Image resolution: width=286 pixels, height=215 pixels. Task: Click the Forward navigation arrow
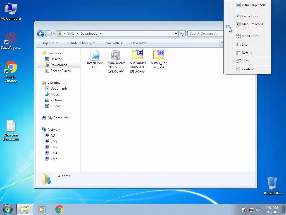(x=48, y=34)
